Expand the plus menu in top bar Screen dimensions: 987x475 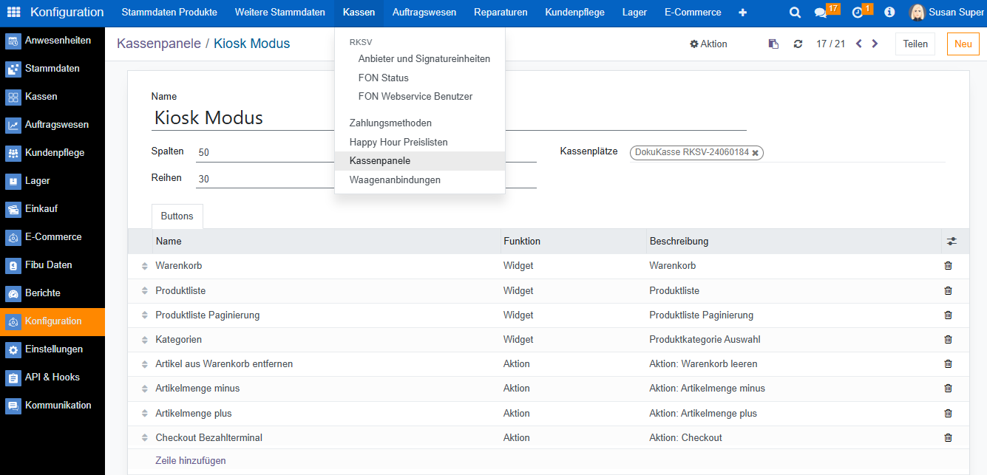[x=742, y=13]
